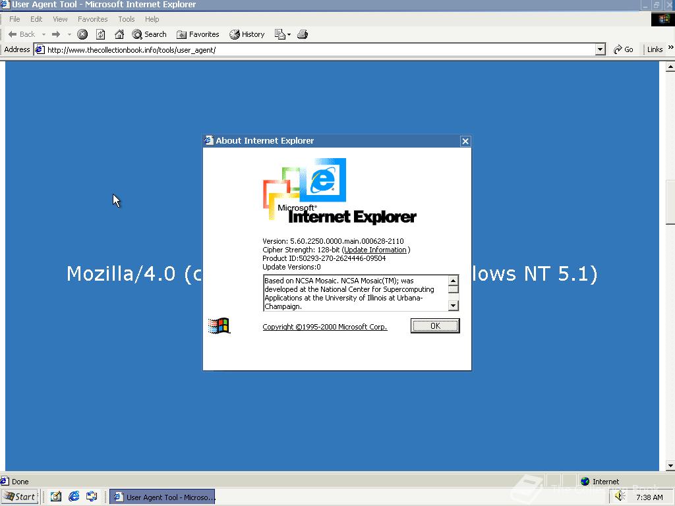Click the Version 5.60.2250 text line
This screenshot has width=675, height=506.
click(333, 241)
